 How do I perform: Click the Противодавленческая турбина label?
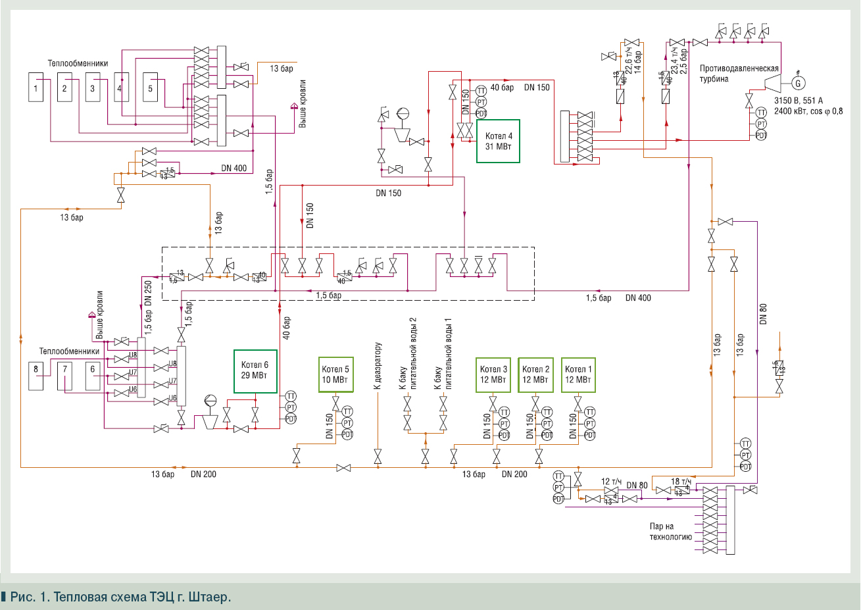tap(739, 73)
